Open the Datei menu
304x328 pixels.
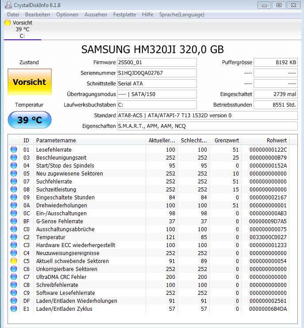[x=13, y=15]
